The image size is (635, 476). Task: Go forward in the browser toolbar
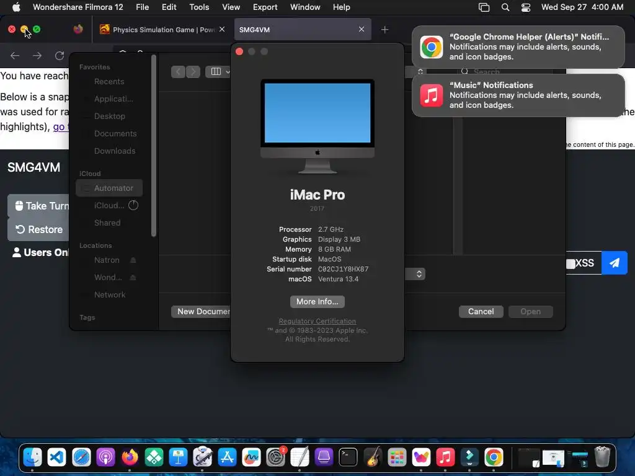pyautogui.click(x=37, y=55)
